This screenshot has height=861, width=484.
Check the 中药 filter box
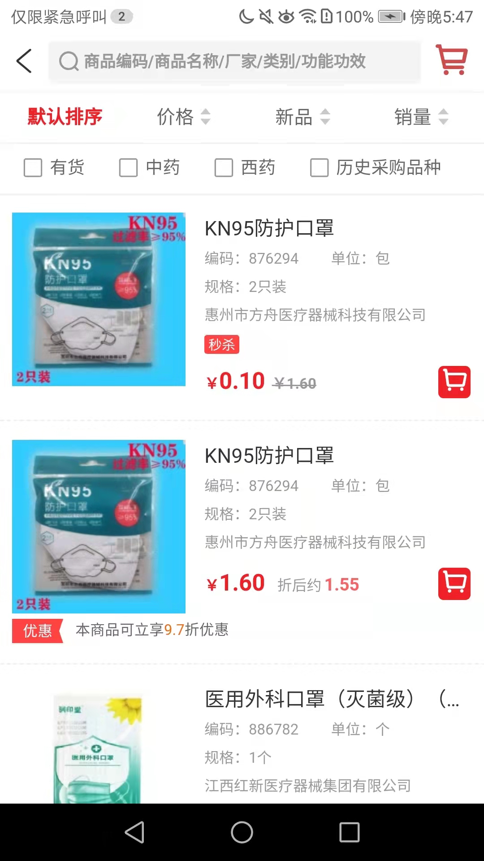click(128, 168)
